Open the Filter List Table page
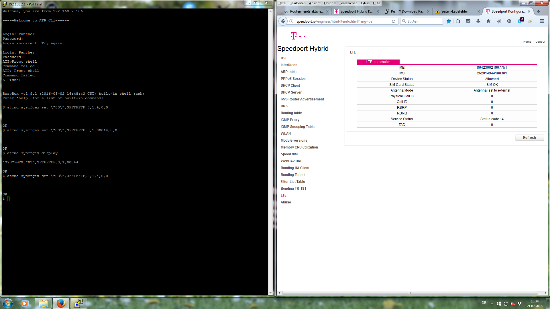The height and width of the screenshot is (309, 550). [x=293, y=182]
